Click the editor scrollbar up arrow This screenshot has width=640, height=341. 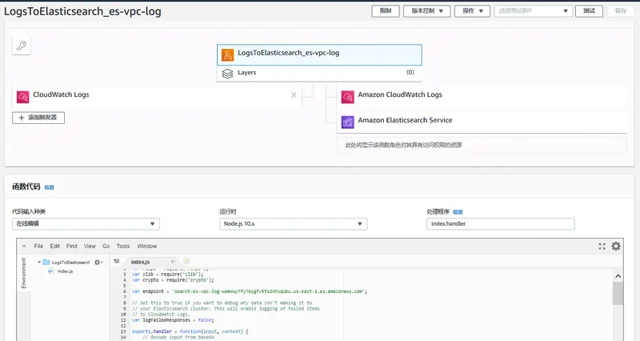click(618, 276)
